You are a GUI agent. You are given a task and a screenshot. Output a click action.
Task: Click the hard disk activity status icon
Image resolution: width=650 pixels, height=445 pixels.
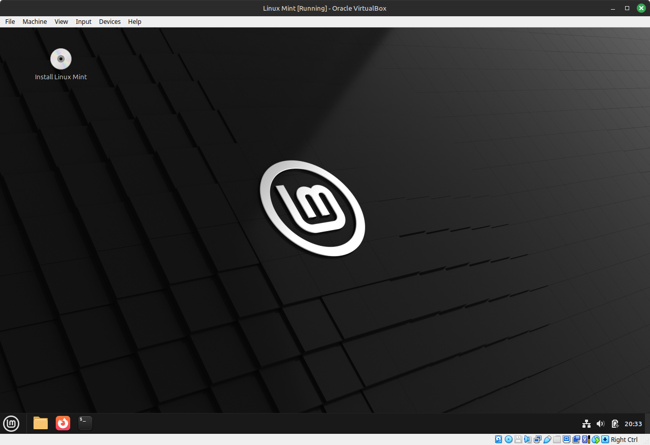pyautogui.click(x=498, y=439)
